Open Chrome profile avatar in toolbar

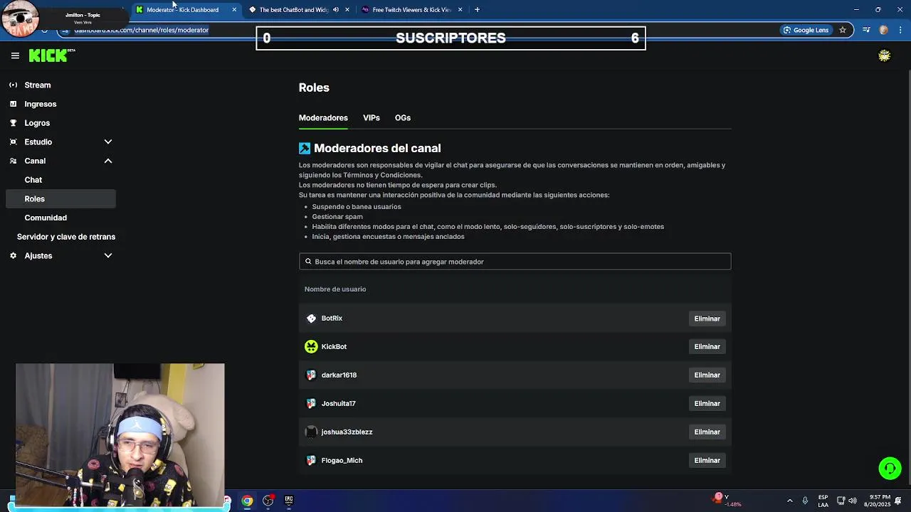click(x=883, y=30)
